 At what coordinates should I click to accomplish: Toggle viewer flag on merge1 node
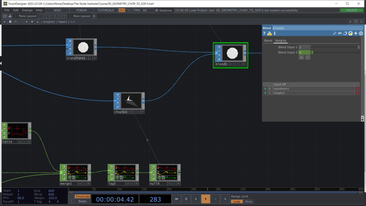pos(64,167)
